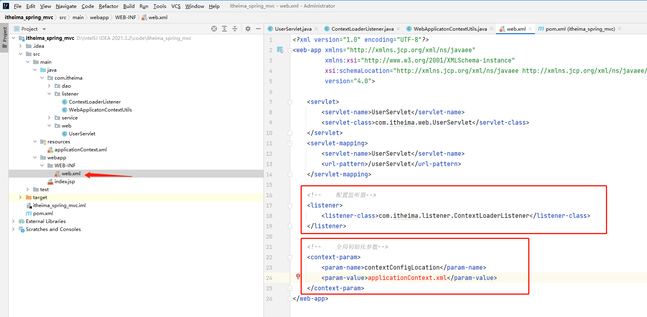Close the WebApplicatonContextUtils.java tab

492,29
